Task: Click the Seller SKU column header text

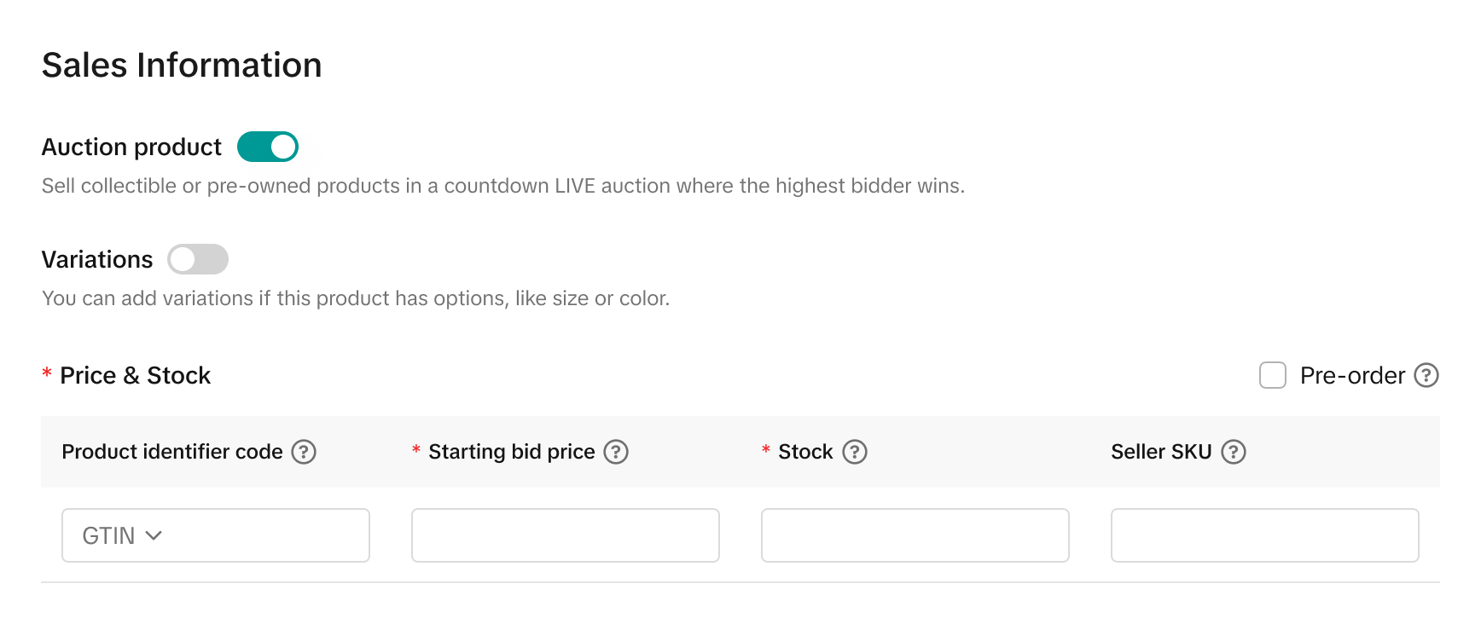Action: pyautogui.click(x=1161, y=452)
